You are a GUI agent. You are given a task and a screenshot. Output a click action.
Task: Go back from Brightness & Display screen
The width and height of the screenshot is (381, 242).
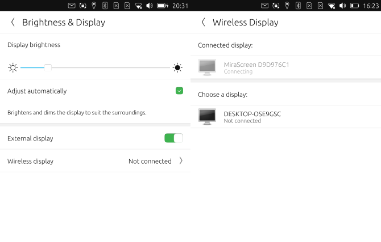tap(13, 22)
